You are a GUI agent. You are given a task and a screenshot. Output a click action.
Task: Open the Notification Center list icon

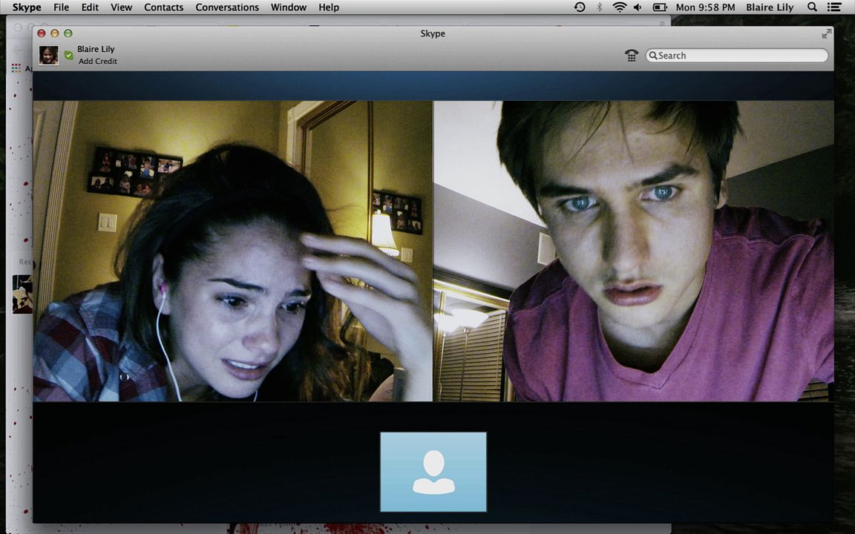836,7
